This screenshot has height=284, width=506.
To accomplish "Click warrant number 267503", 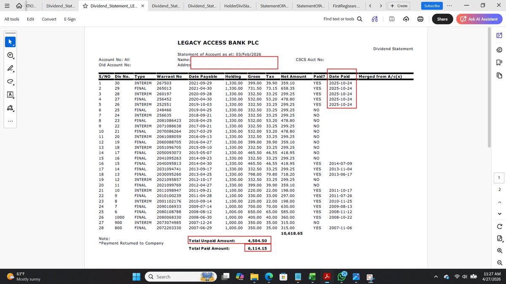I will pyautogui.click(x=164, y=83).
